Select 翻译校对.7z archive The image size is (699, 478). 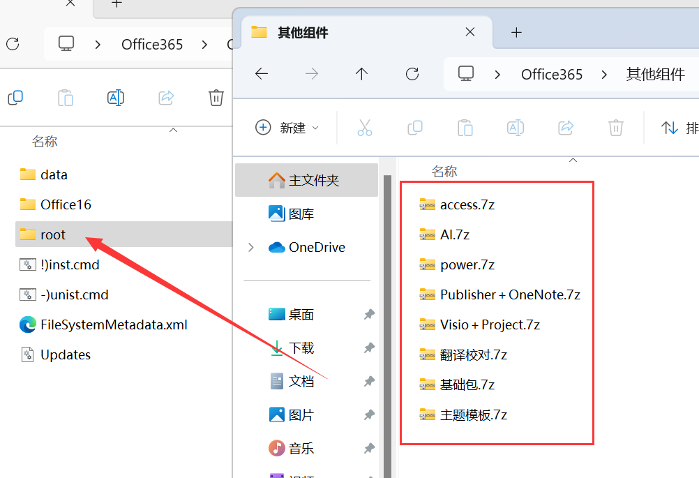click(x=463, y=355)
